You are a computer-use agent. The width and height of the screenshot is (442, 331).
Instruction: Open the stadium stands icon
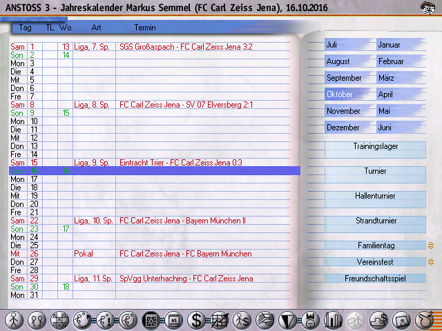(265, 320)
